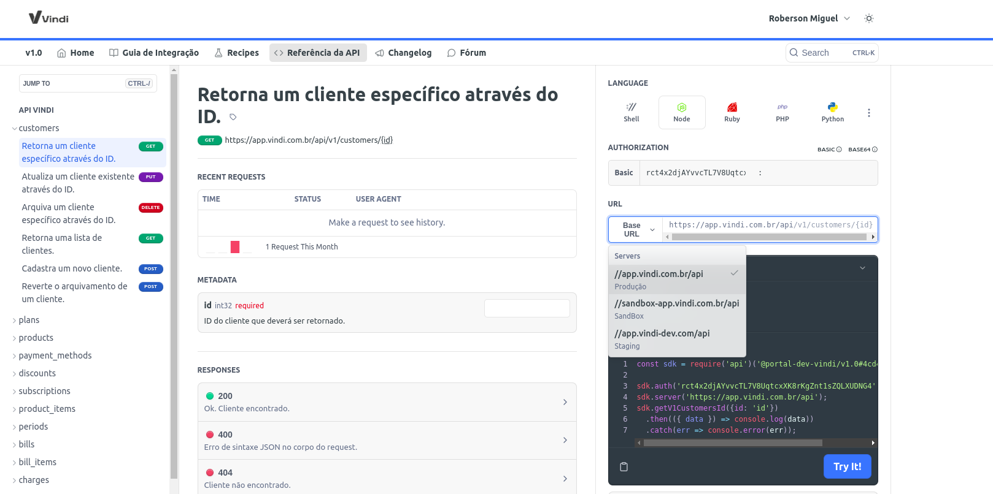Select the Ruby language icon

click(x=732, y=112)
